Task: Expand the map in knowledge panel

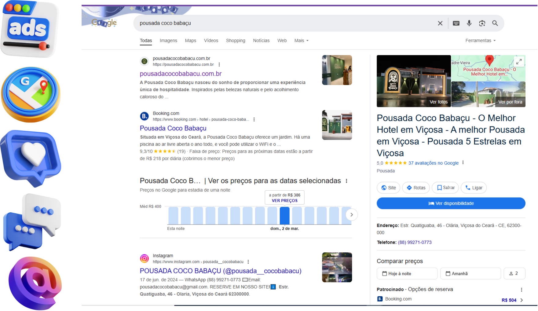Action: pyautogui.click(x=519, y=61)
